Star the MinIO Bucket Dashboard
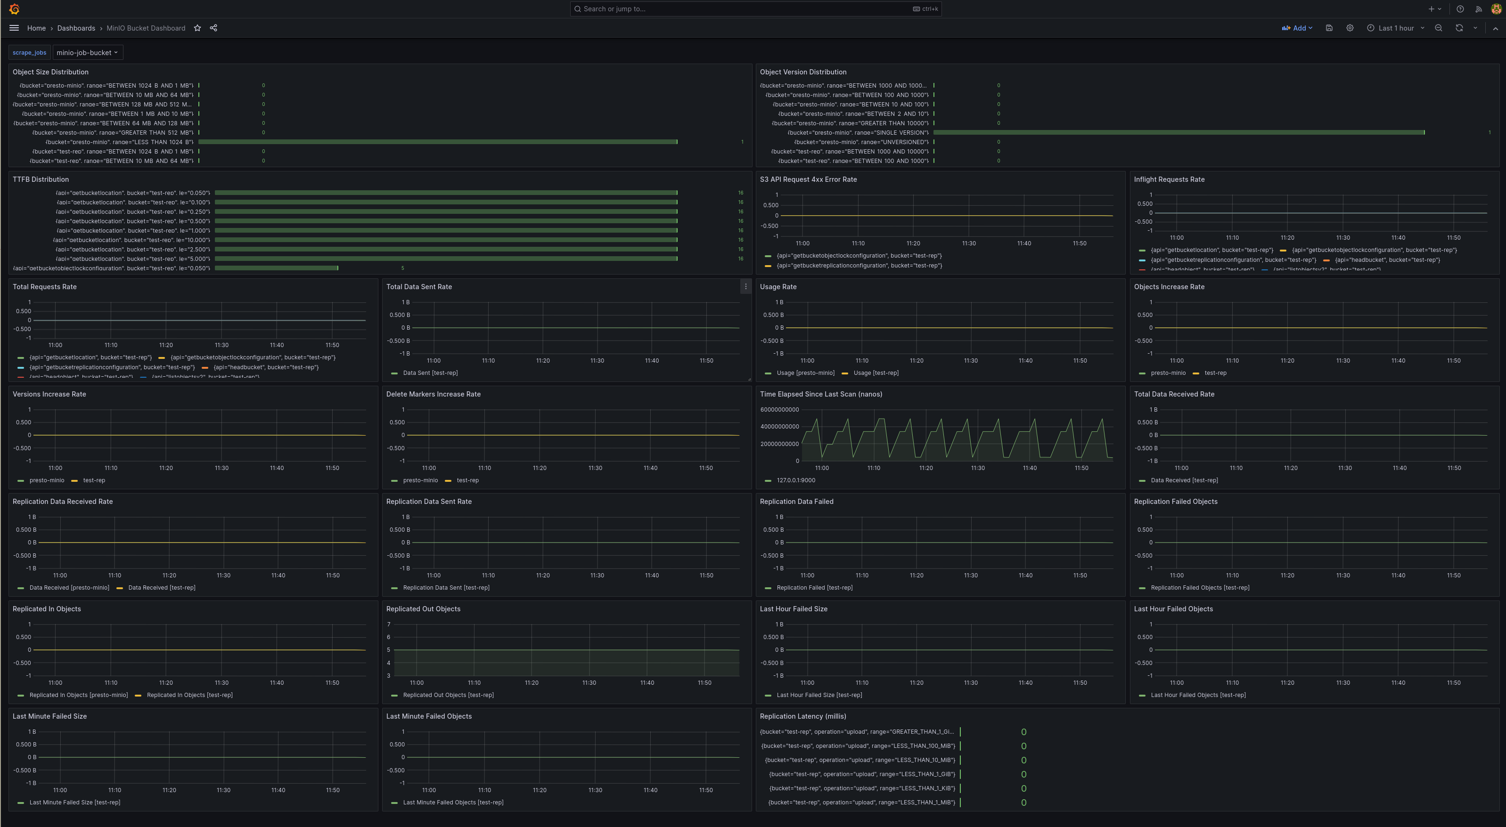The height and width of the screenshot is (827, 1506). pyautogui.click(x=197, y=28)
